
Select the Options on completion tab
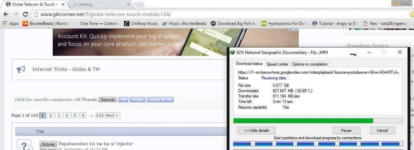click(x=310, y=64)
